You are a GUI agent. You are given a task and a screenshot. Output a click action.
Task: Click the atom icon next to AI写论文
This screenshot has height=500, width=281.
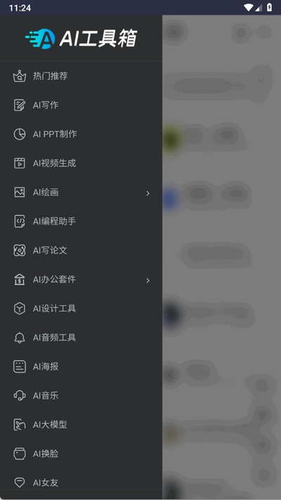20,250
